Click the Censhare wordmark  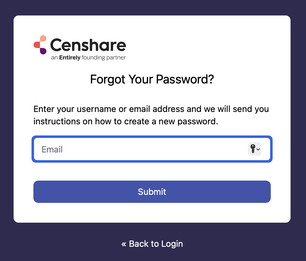88,45
